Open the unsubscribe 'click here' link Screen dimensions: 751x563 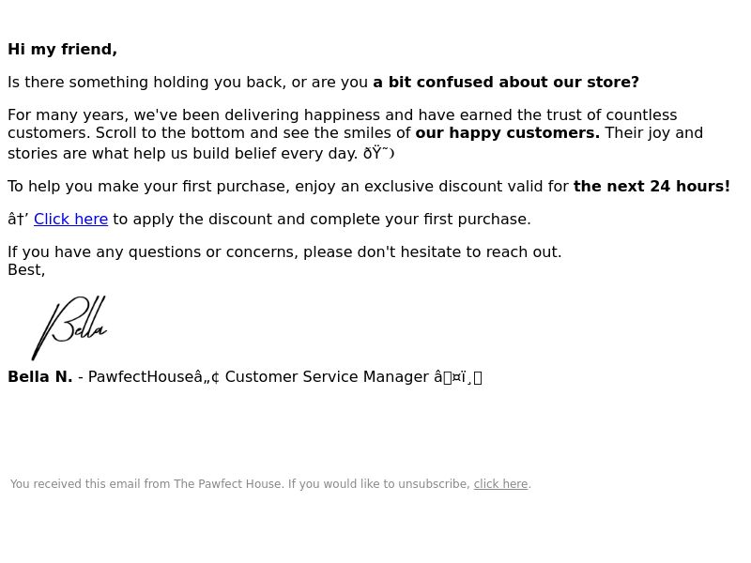click(x=500, y=484)
